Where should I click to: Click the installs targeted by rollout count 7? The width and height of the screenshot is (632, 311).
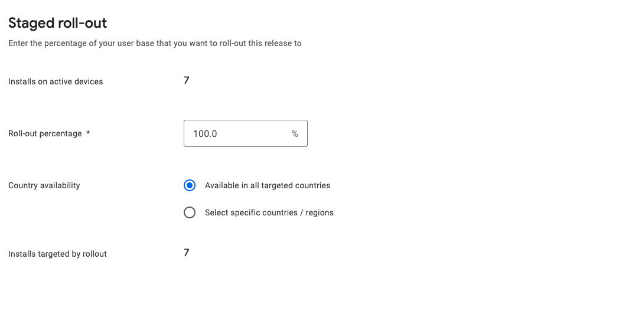[187, 253]
